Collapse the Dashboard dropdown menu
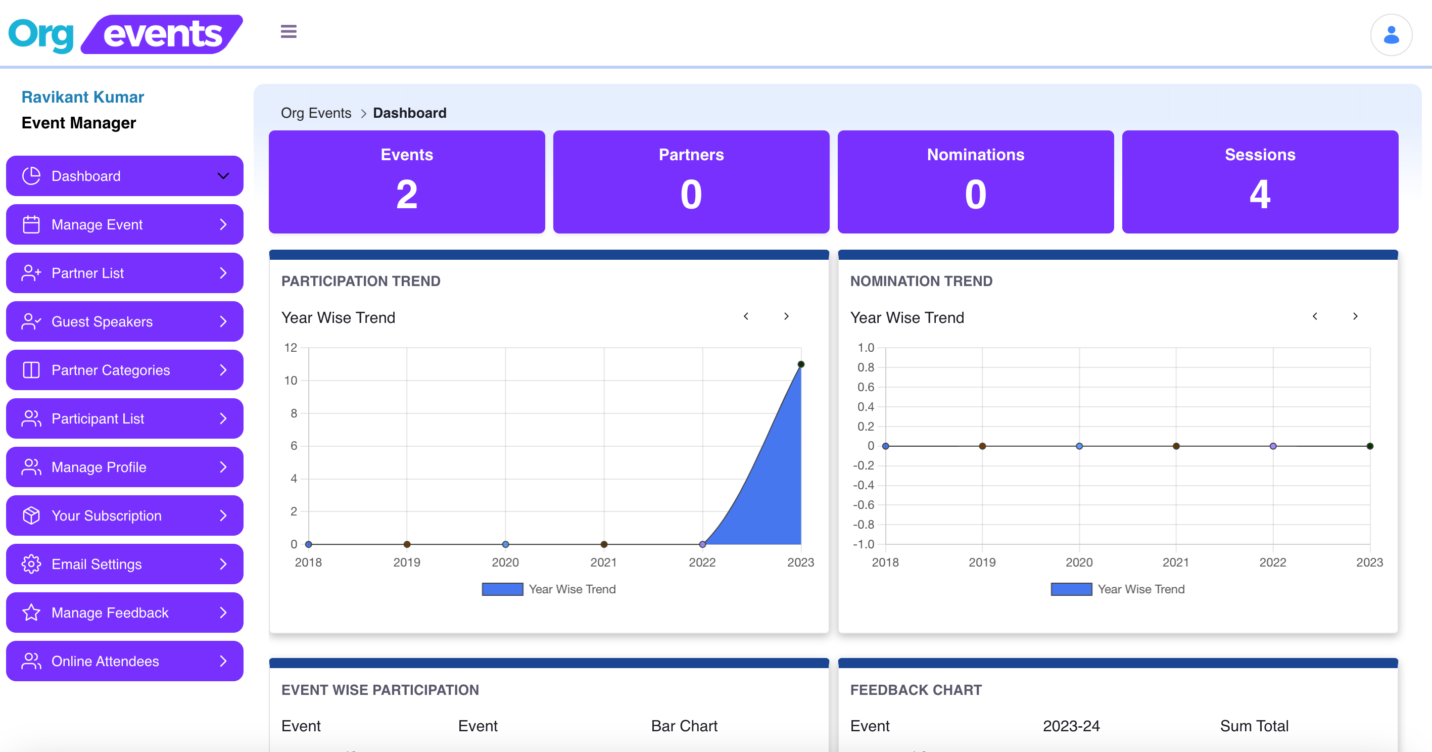The image size is (1432, 752). 222,176
